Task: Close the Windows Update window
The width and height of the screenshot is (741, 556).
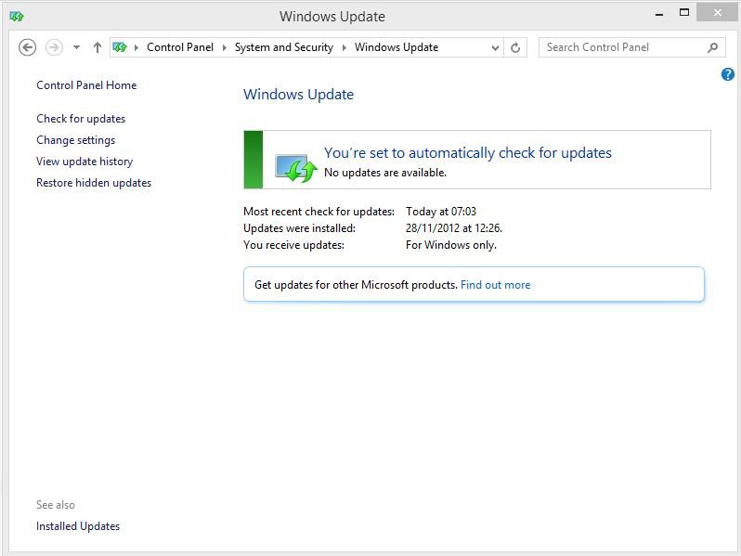Action: pyautogui.click(x=718, y=13)
